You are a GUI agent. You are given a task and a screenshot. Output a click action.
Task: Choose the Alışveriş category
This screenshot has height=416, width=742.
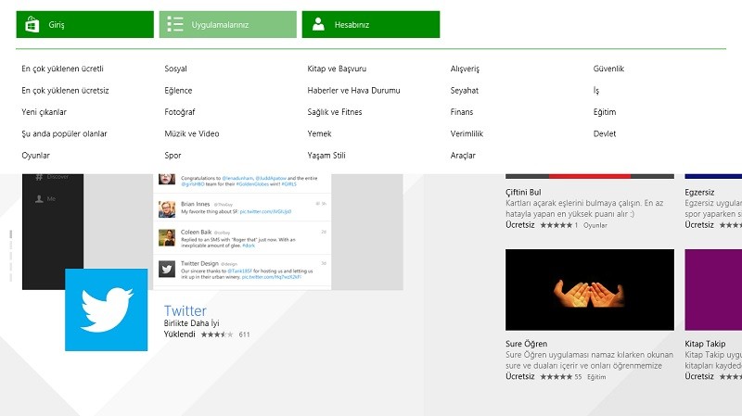click(465, 69)
